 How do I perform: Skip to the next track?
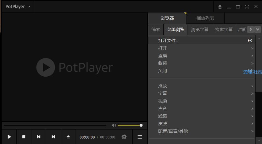(53, 137)
